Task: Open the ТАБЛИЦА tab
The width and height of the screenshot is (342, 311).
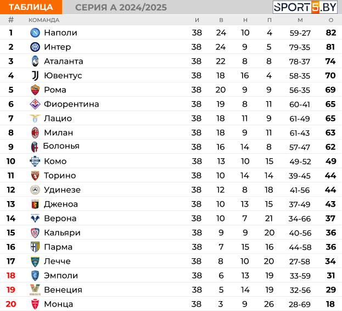Action: coord(31,7)
